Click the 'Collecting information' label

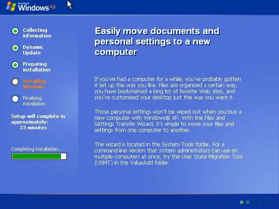[37, 33]
